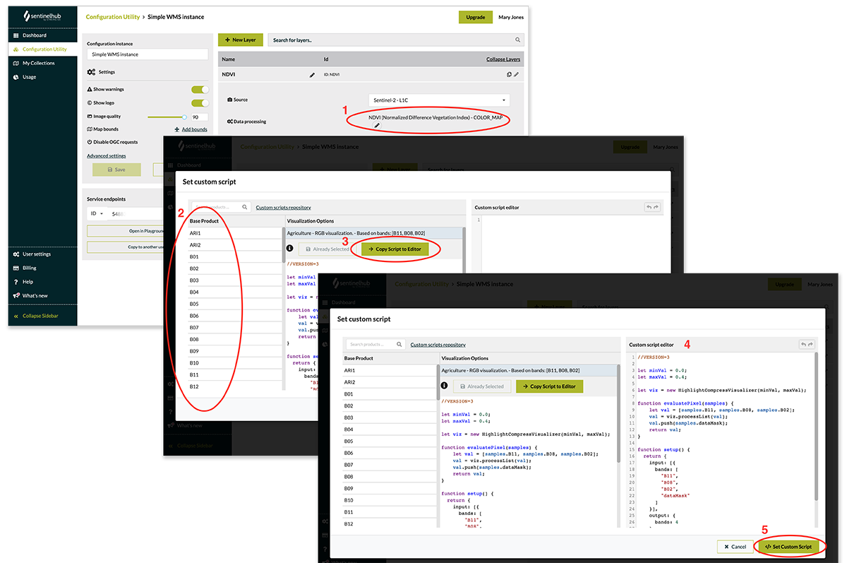The height and width of the screenshot is (563, 847).
Task: Open Custom scripts repository link in the middle dialog
Action: tap(283, 208)
